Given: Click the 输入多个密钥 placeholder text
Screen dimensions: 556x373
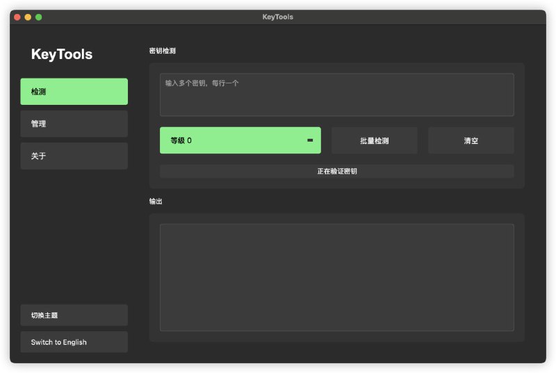Looking at the screenshot, I should [x=202, y=83].
